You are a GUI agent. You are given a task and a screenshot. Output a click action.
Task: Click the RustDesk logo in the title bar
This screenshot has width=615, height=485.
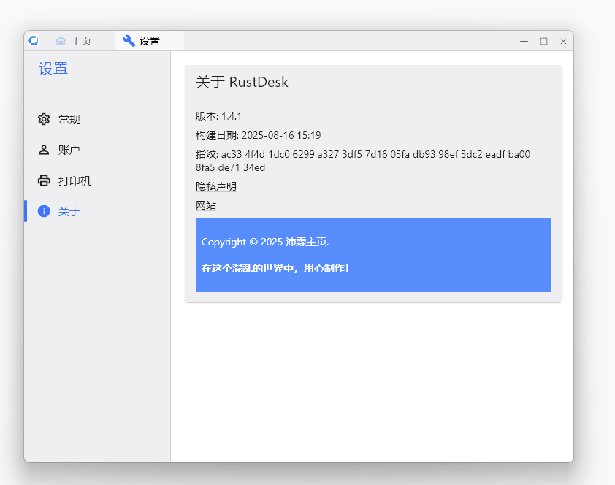34,41
